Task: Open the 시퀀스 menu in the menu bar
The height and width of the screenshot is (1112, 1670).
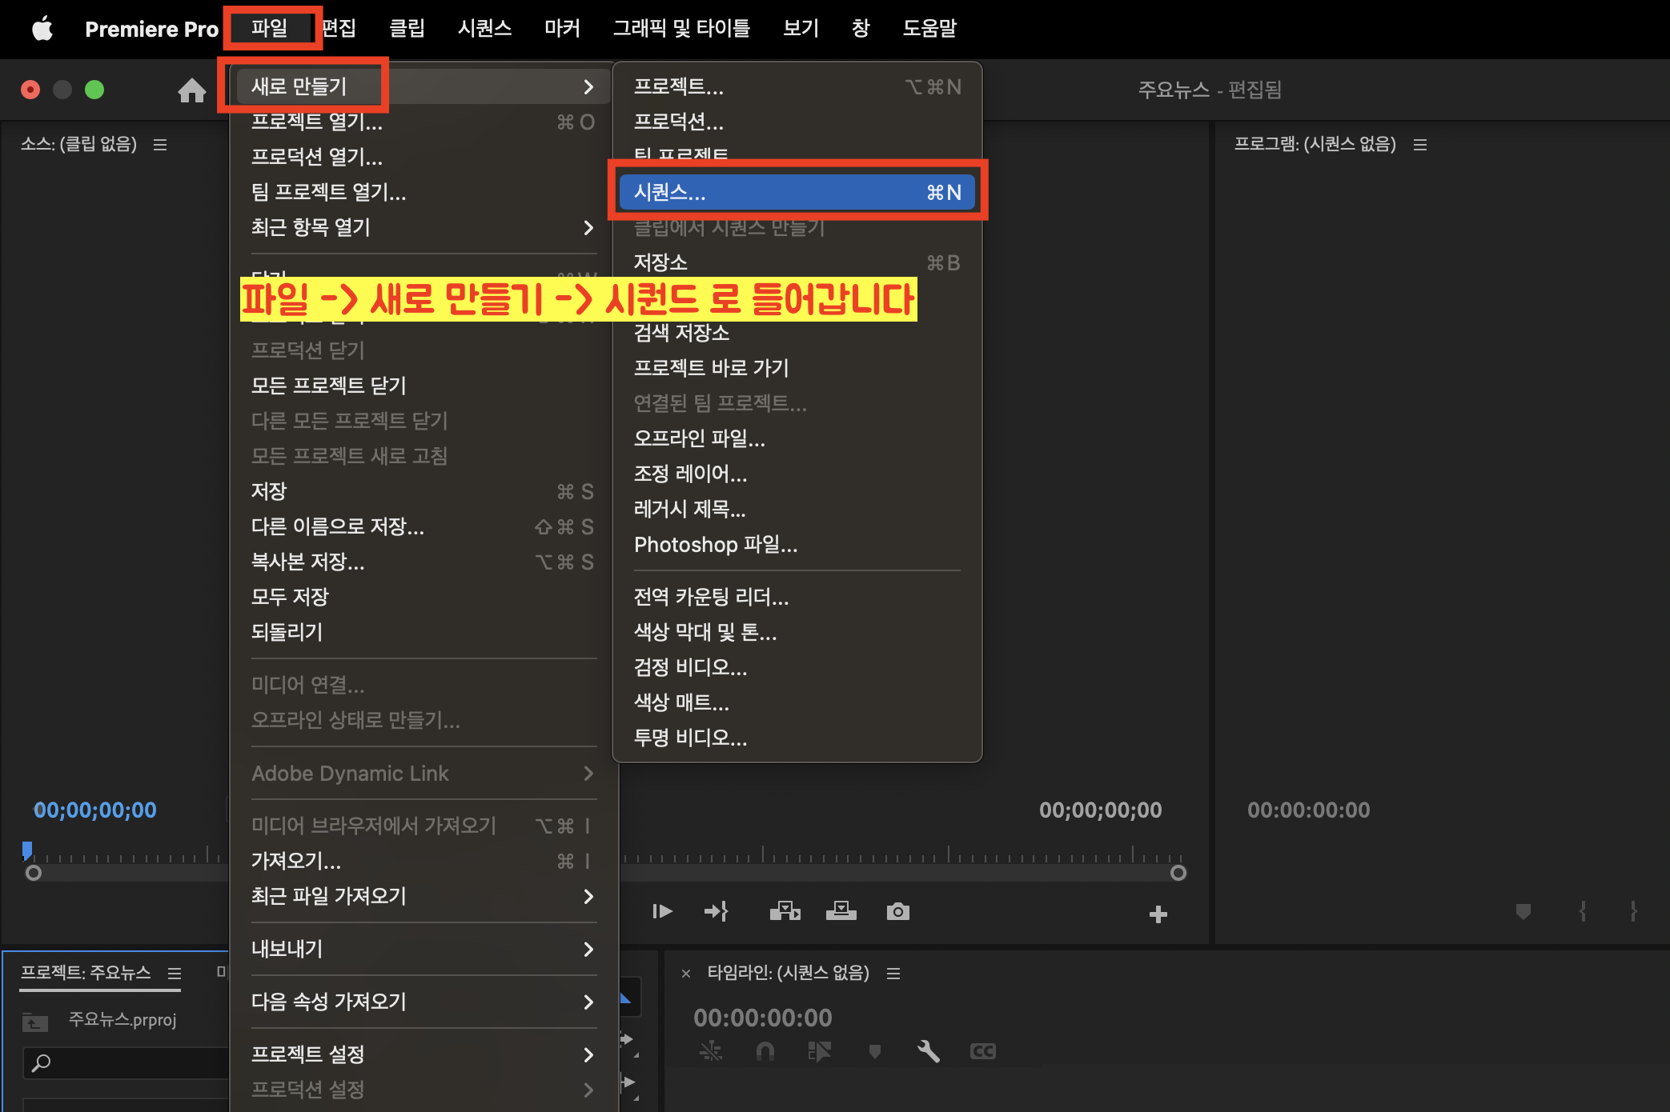Action: pos(484,29)
